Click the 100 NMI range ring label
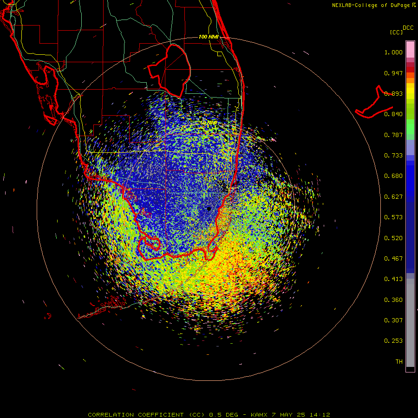 coord(209,37)
